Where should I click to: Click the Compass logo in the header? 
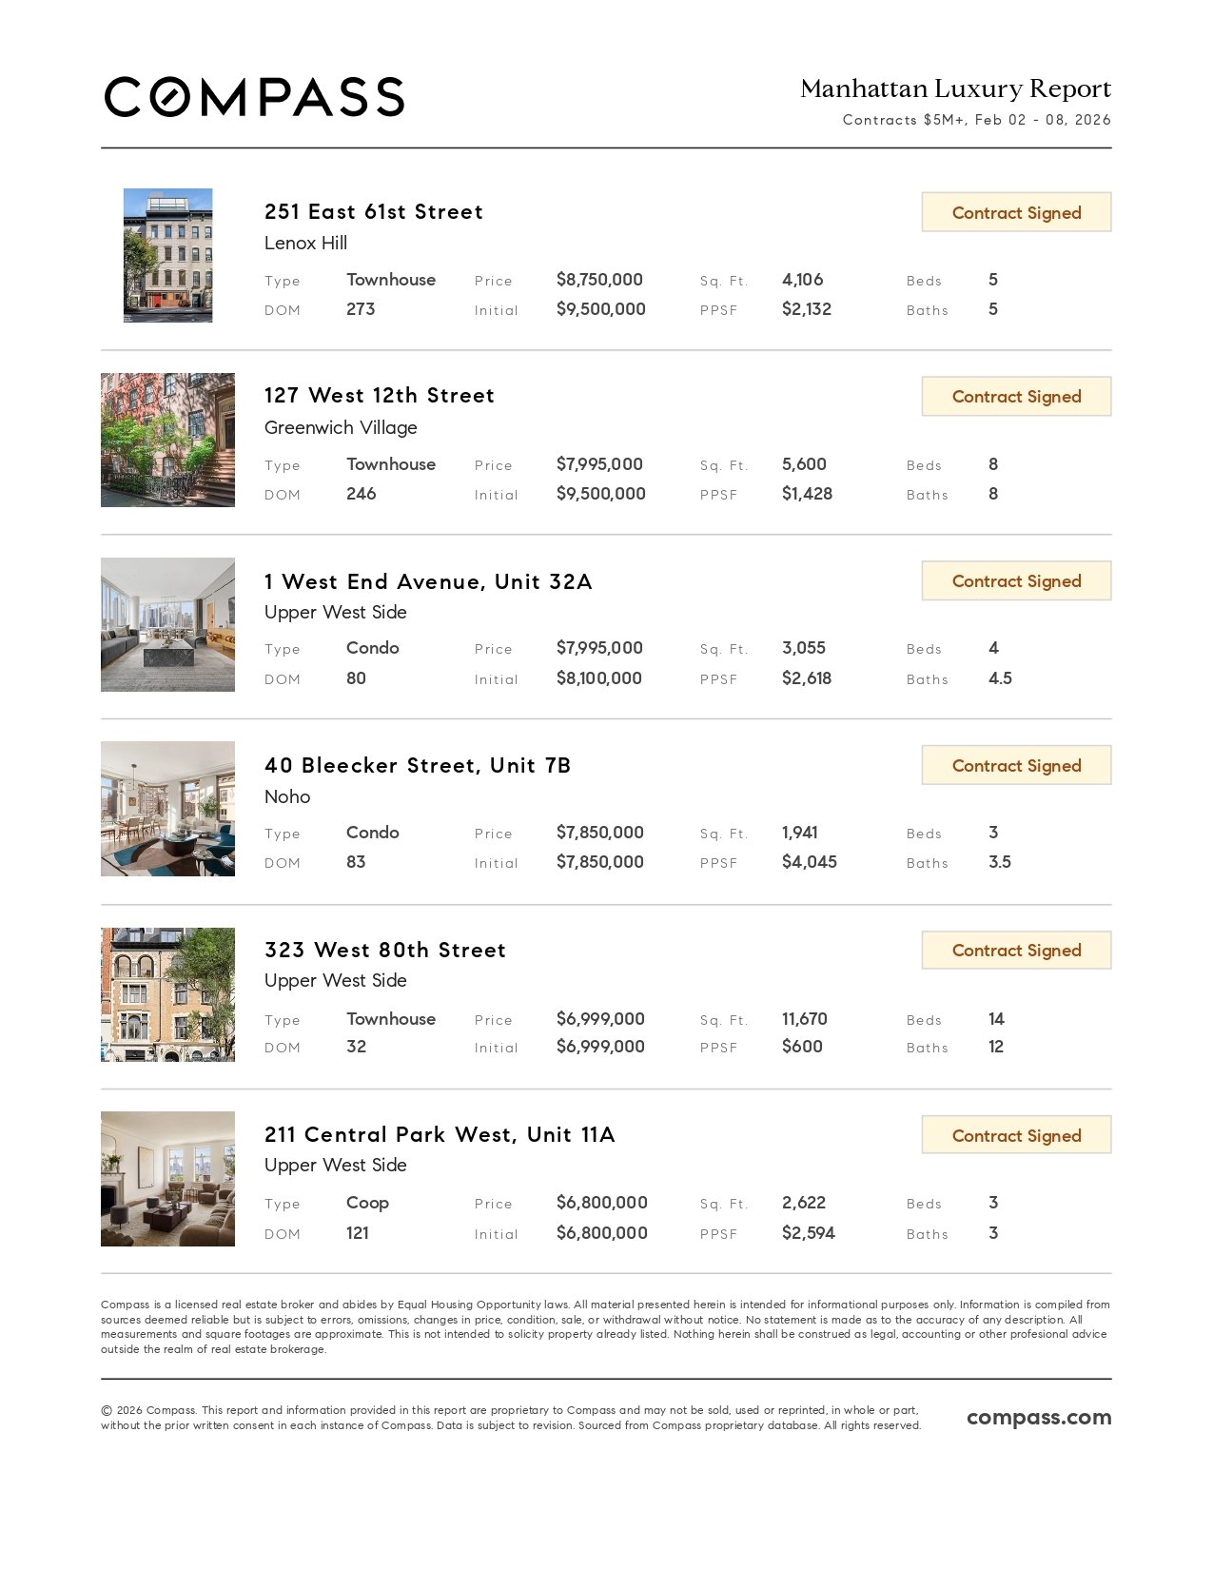point(254,97)
